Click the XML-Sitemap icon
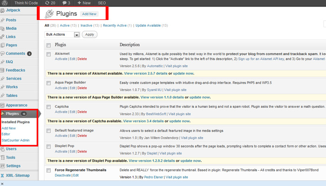326x186 pixels. coord(2,175)
